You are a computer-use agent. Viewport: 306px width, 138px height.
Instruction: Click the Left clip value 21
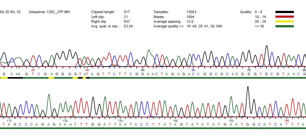click(126, 17)
